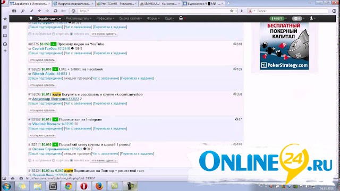
Task: Click the home icon in site navbar
Action: pos(31,18)
